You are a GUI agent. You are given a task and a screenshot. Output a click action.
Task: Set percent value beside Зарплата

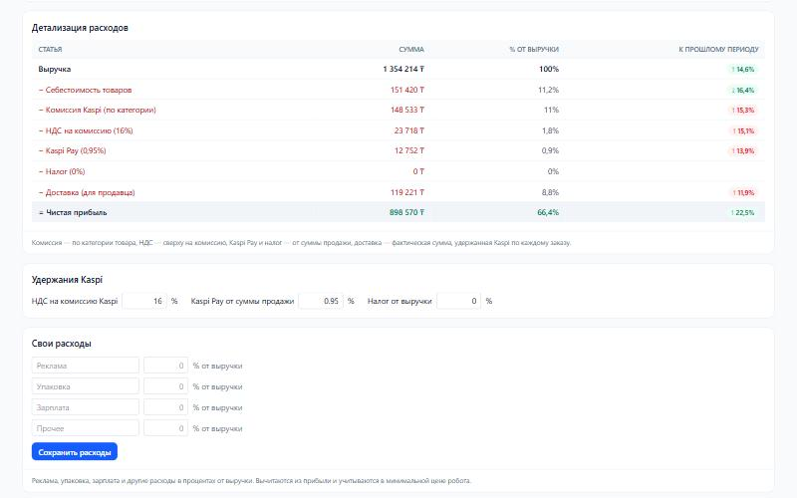click(x=165, y=407)
